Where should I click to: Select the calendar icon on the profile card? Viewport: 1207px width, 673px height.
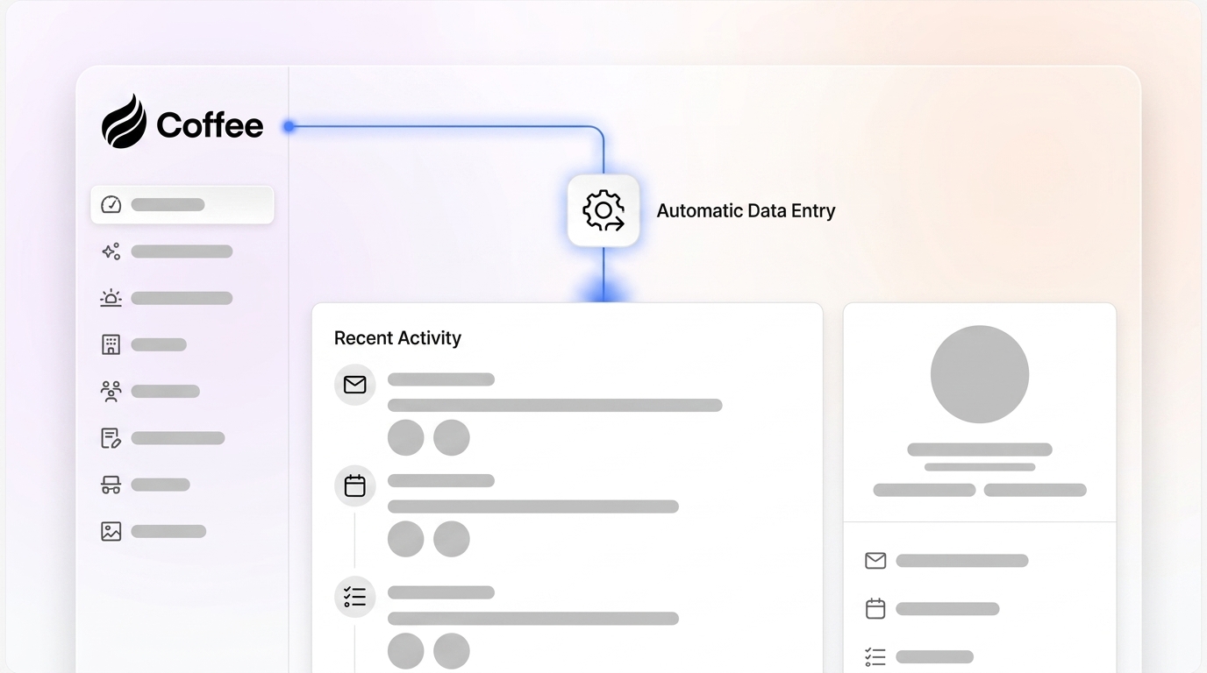875,608
